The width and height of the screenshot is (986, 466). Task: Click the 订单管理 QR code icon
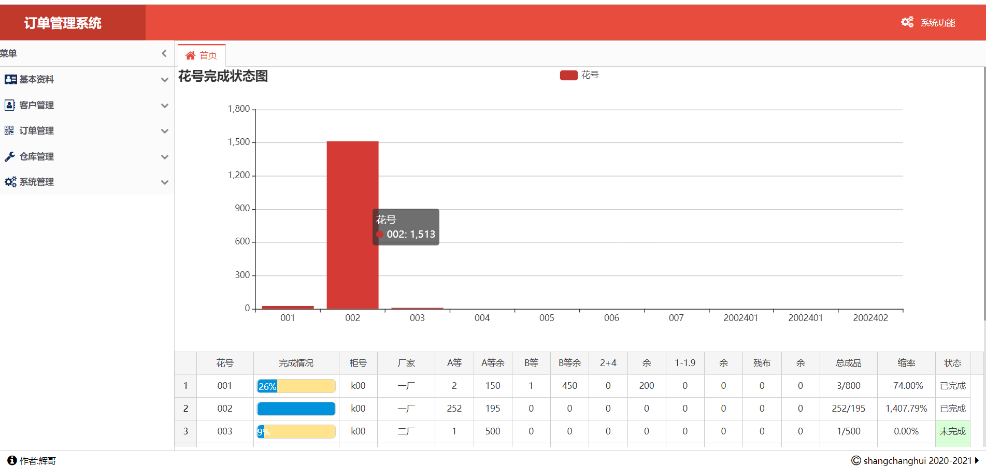pos(9,130)
